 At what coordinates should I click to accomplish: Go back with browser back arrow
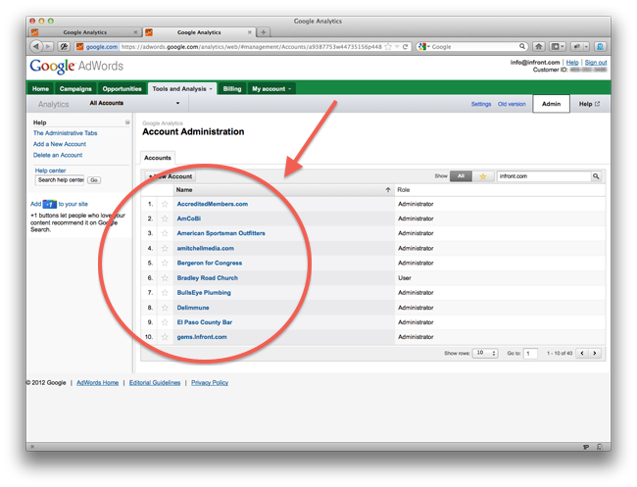[x=36, y=47]
